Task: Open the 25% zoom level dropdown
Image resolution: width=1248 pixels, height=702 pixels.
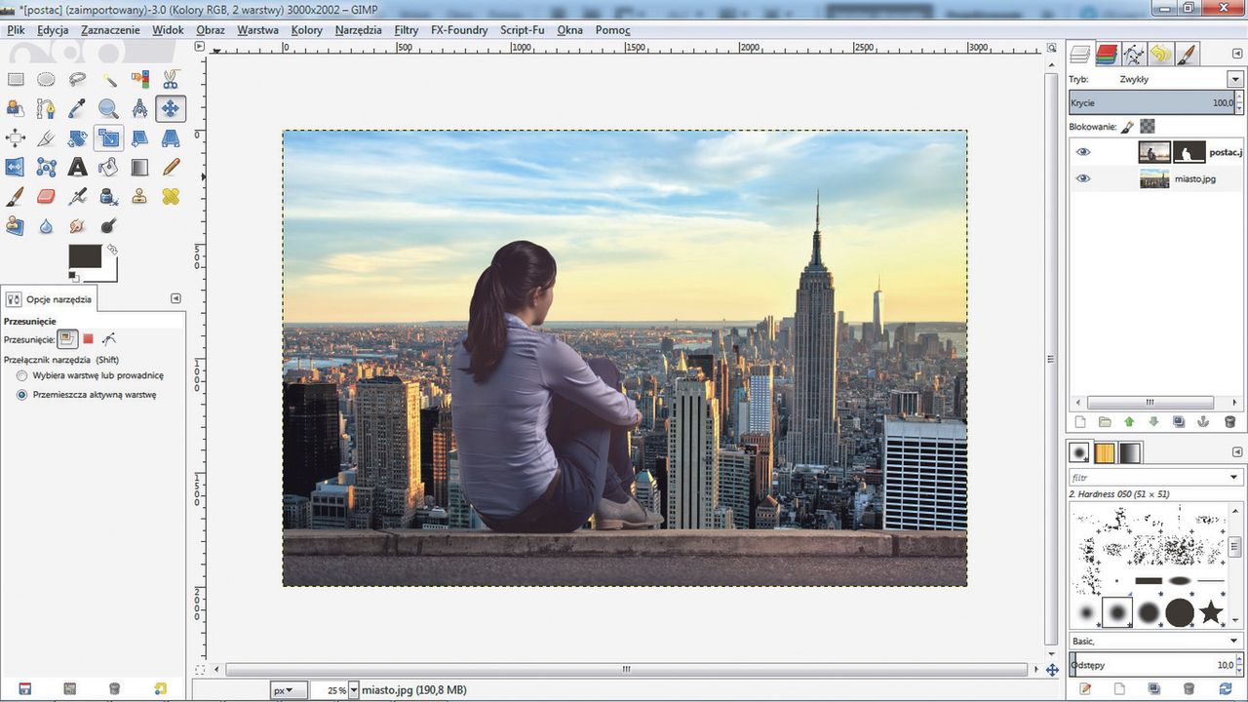Action: point(352,690)
